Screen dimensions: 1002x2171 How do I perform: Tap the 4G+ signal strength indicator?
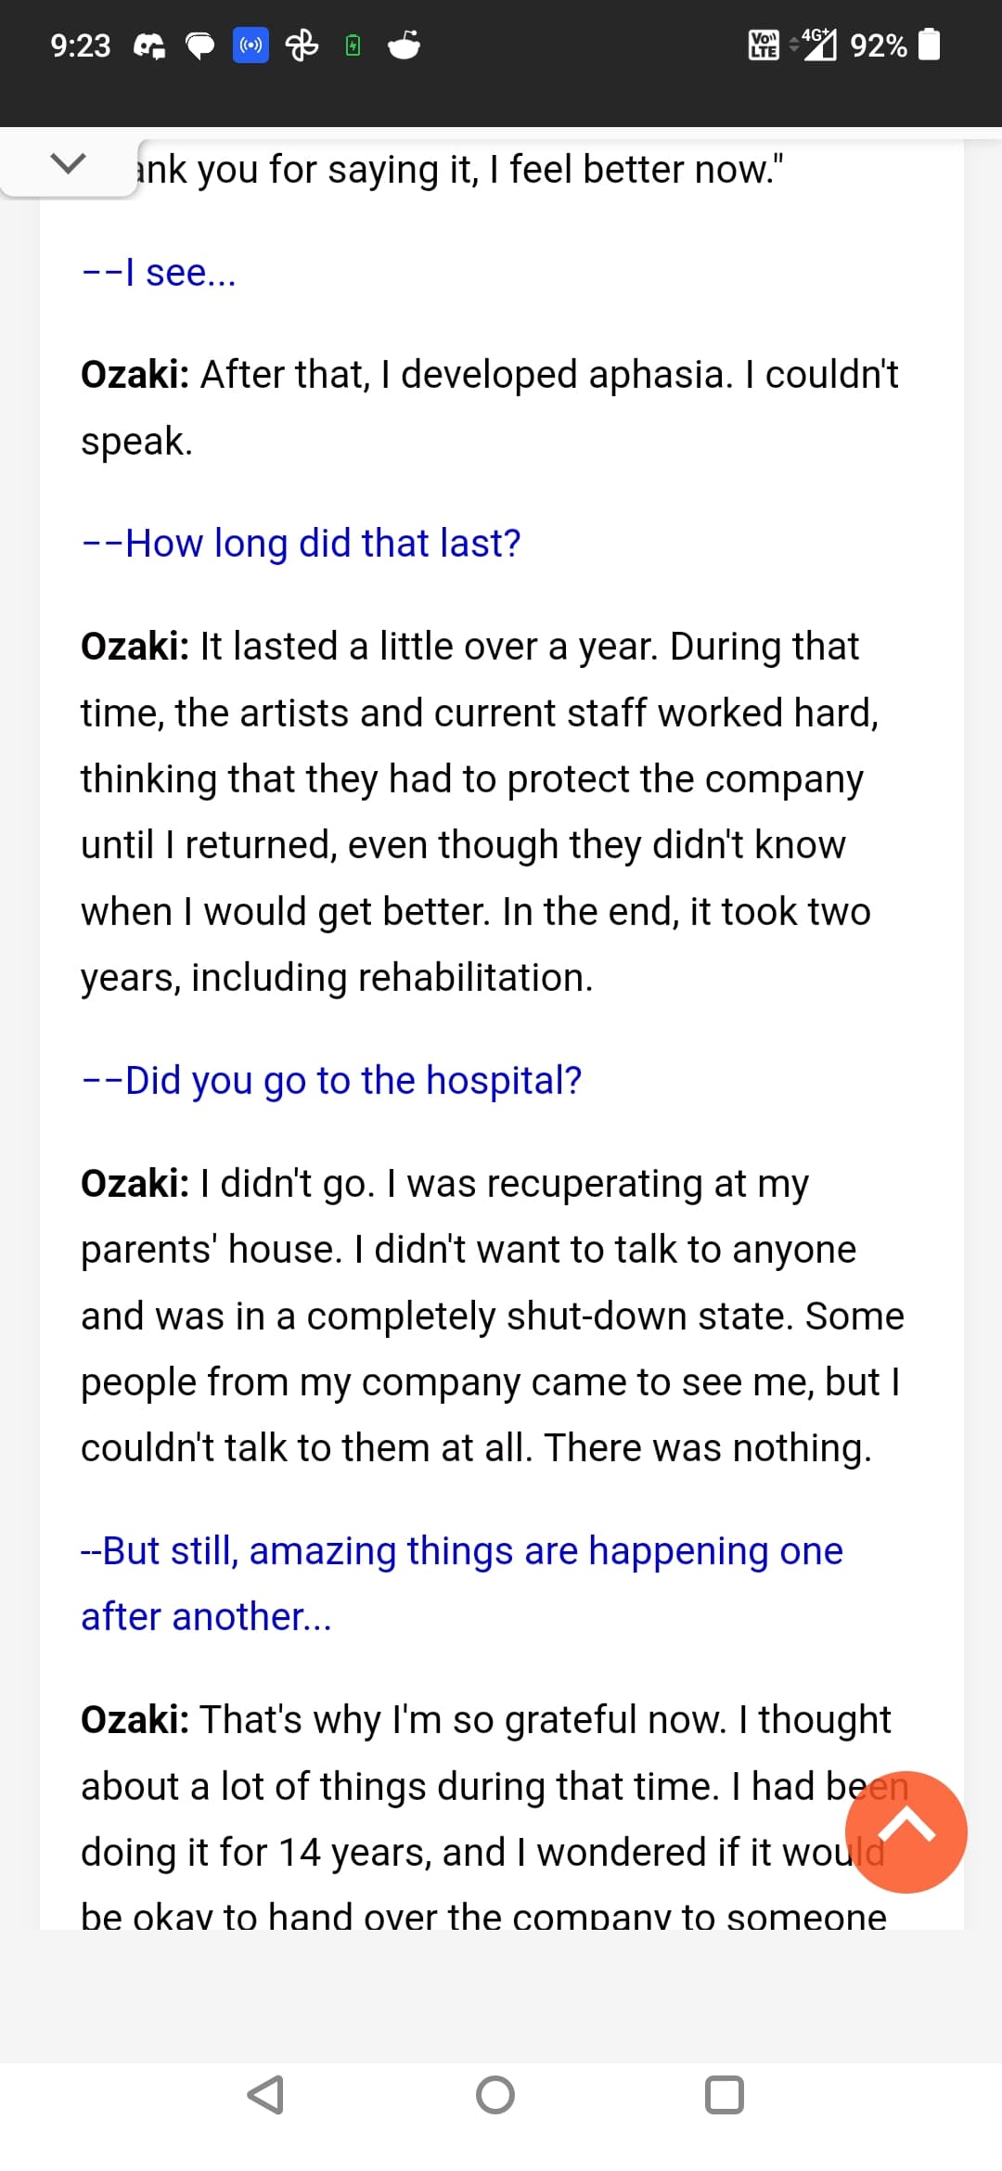[814, 44]
